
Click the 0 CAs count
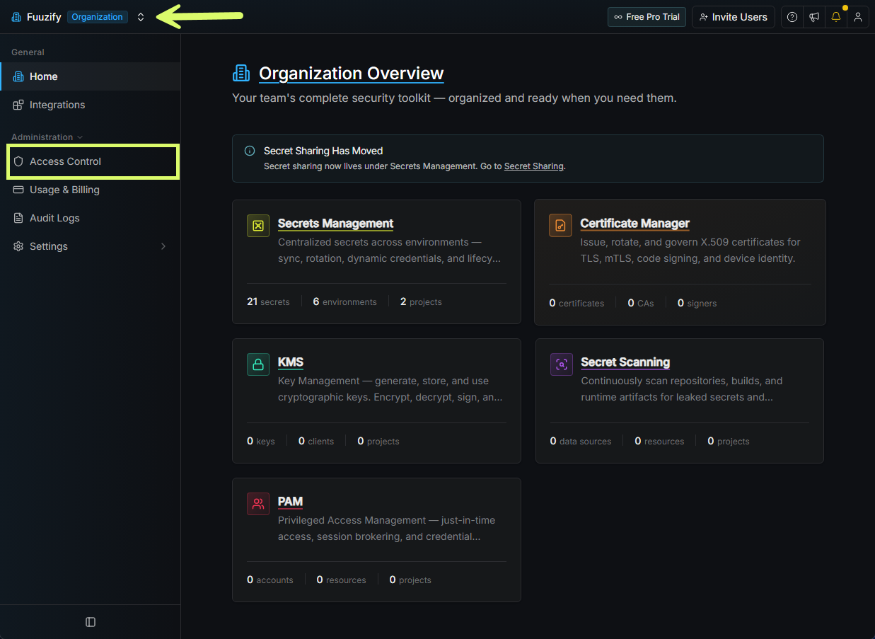coord(641,303)
